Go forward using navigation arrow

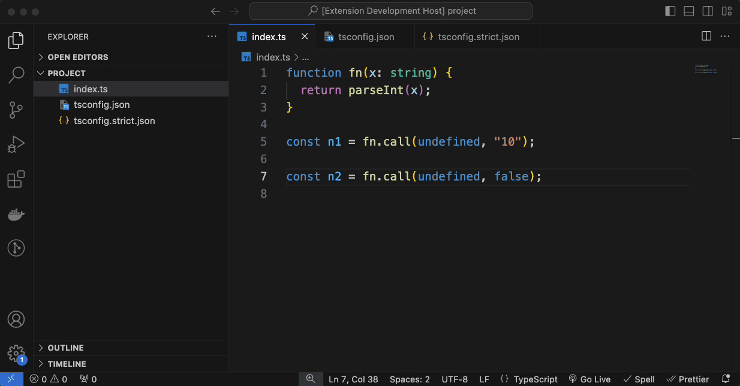(x=234, y=11)
